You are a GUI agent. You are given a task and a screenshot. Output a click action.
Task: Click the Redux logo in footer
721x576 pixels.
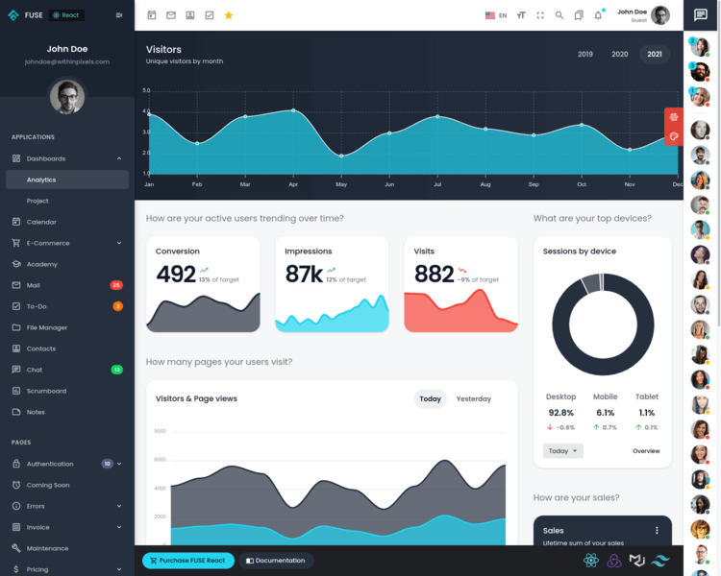pos(614,561)
